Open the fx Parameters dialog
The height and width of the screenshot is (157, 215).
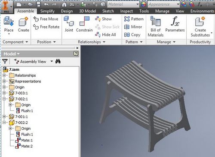point(175,24)
